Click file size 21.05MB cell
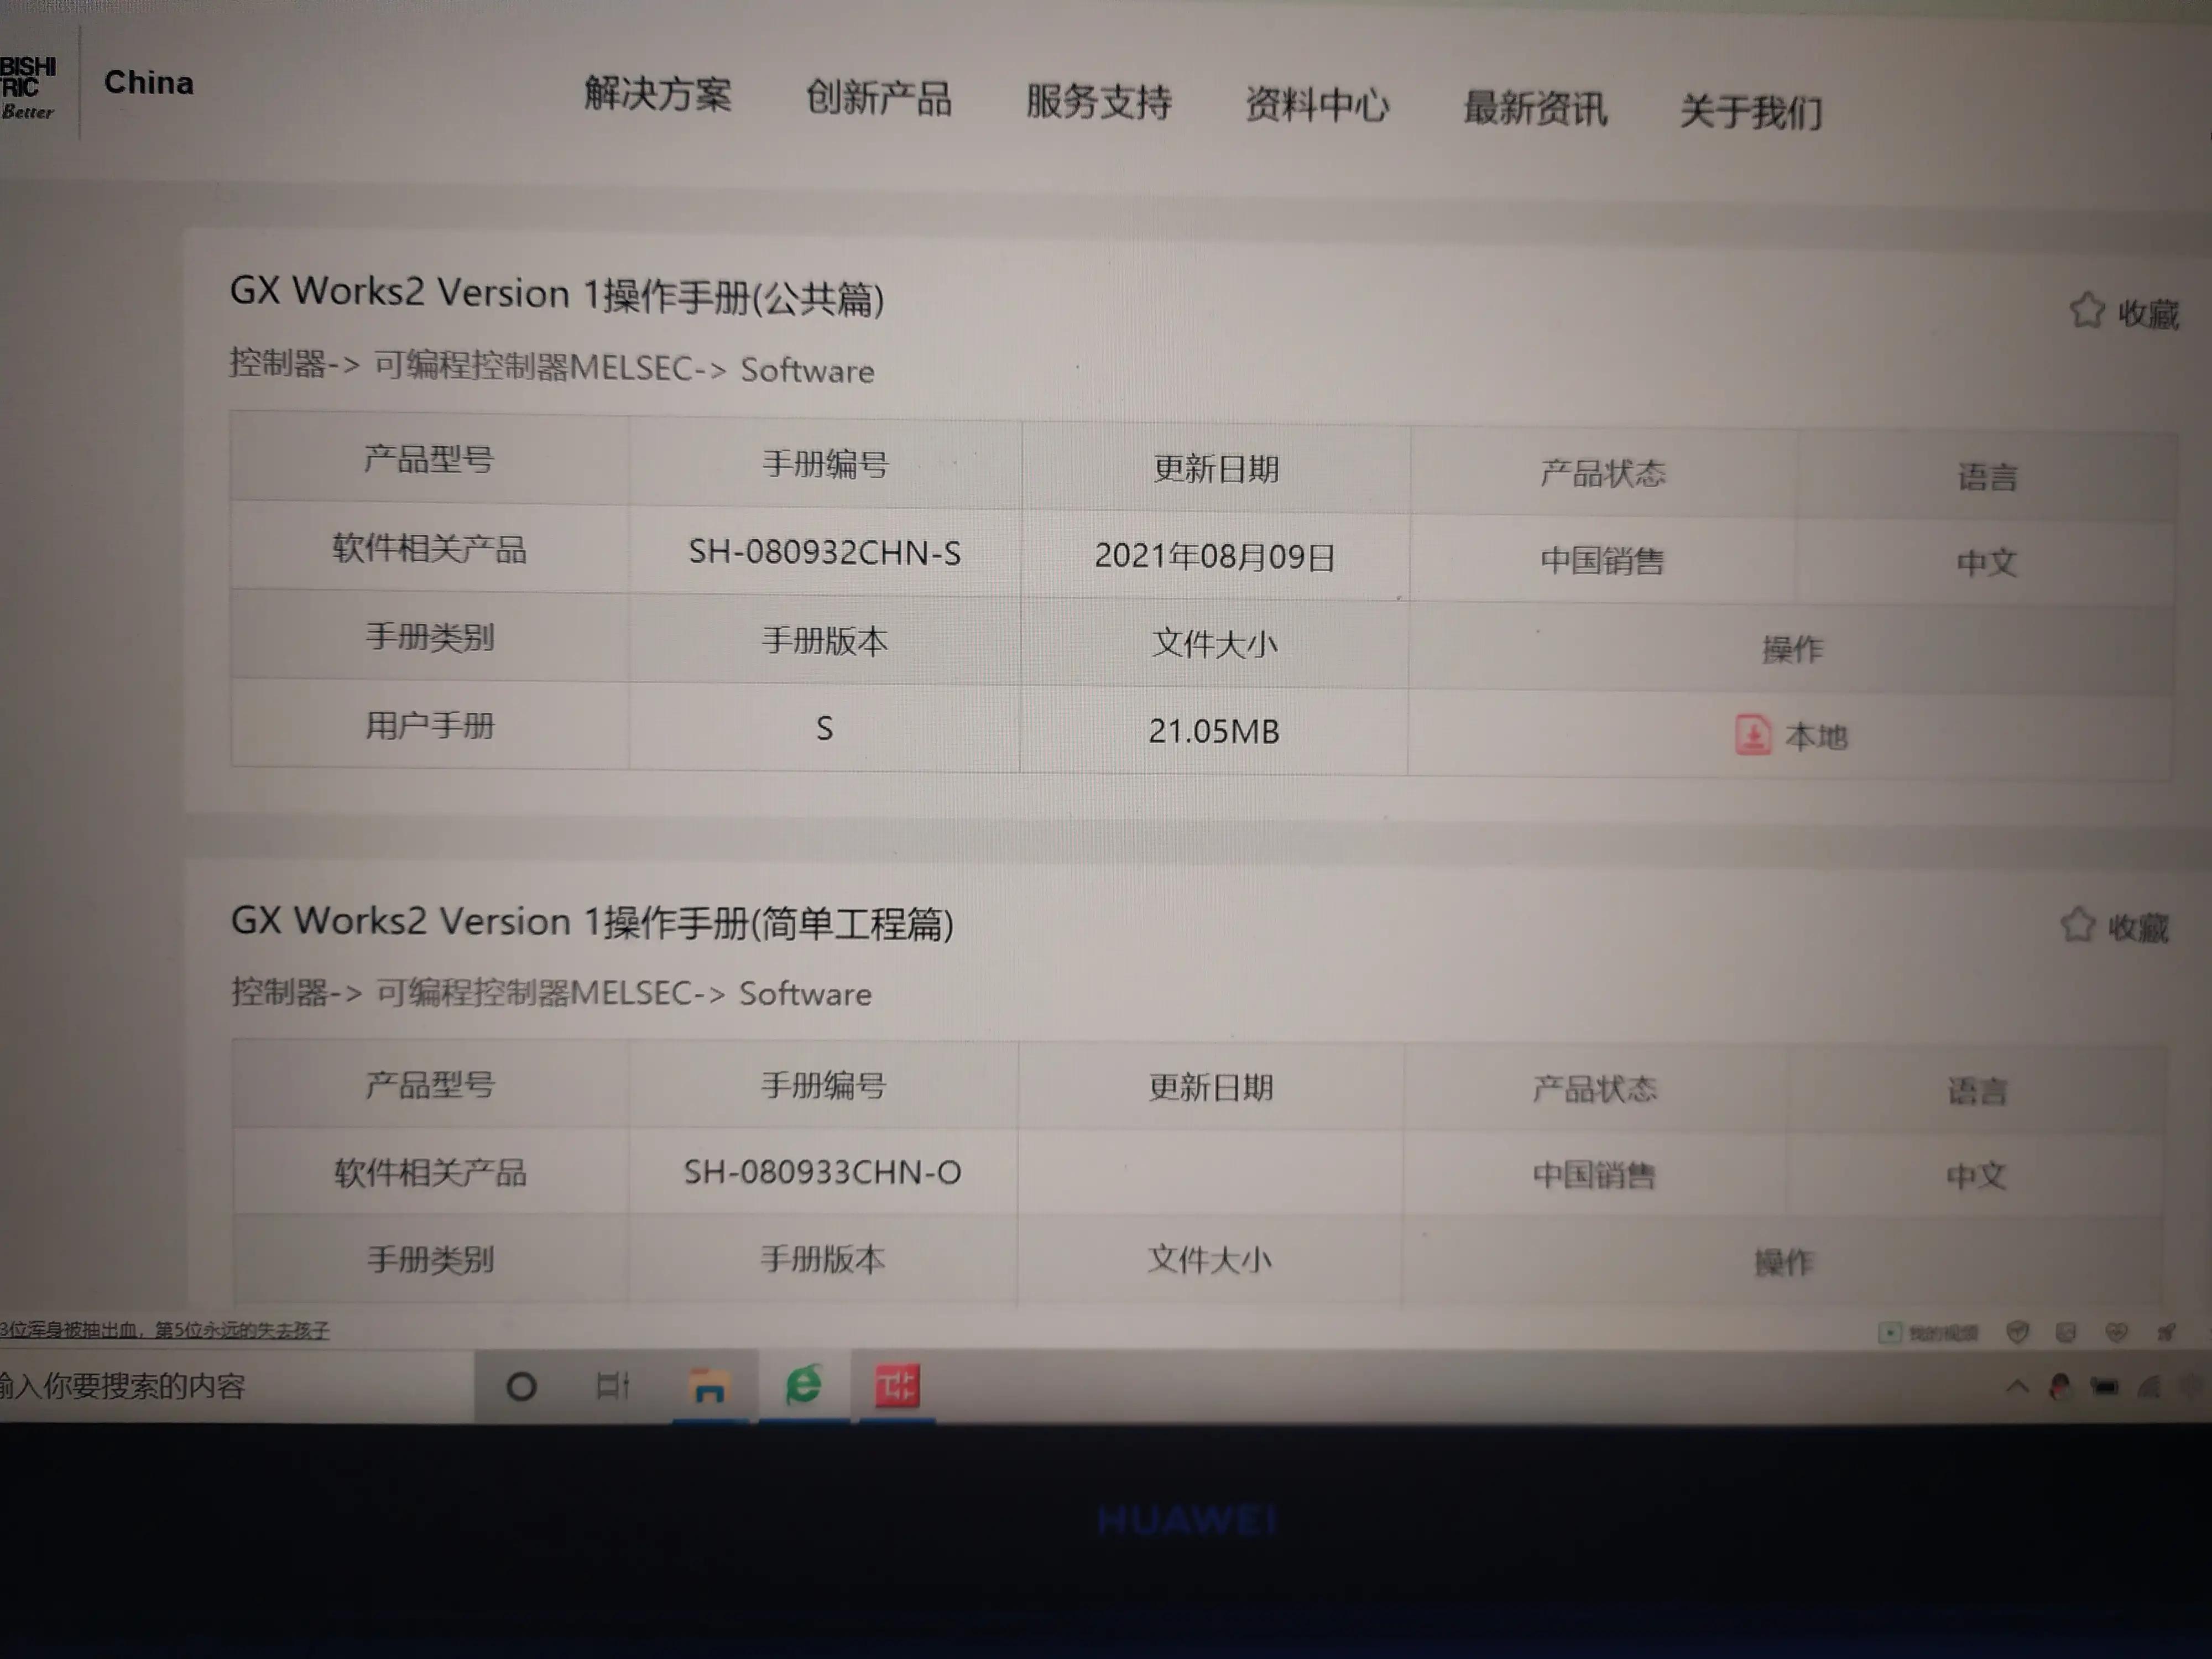Viewport: 2212px width, 1659px height. [1214, 731]
